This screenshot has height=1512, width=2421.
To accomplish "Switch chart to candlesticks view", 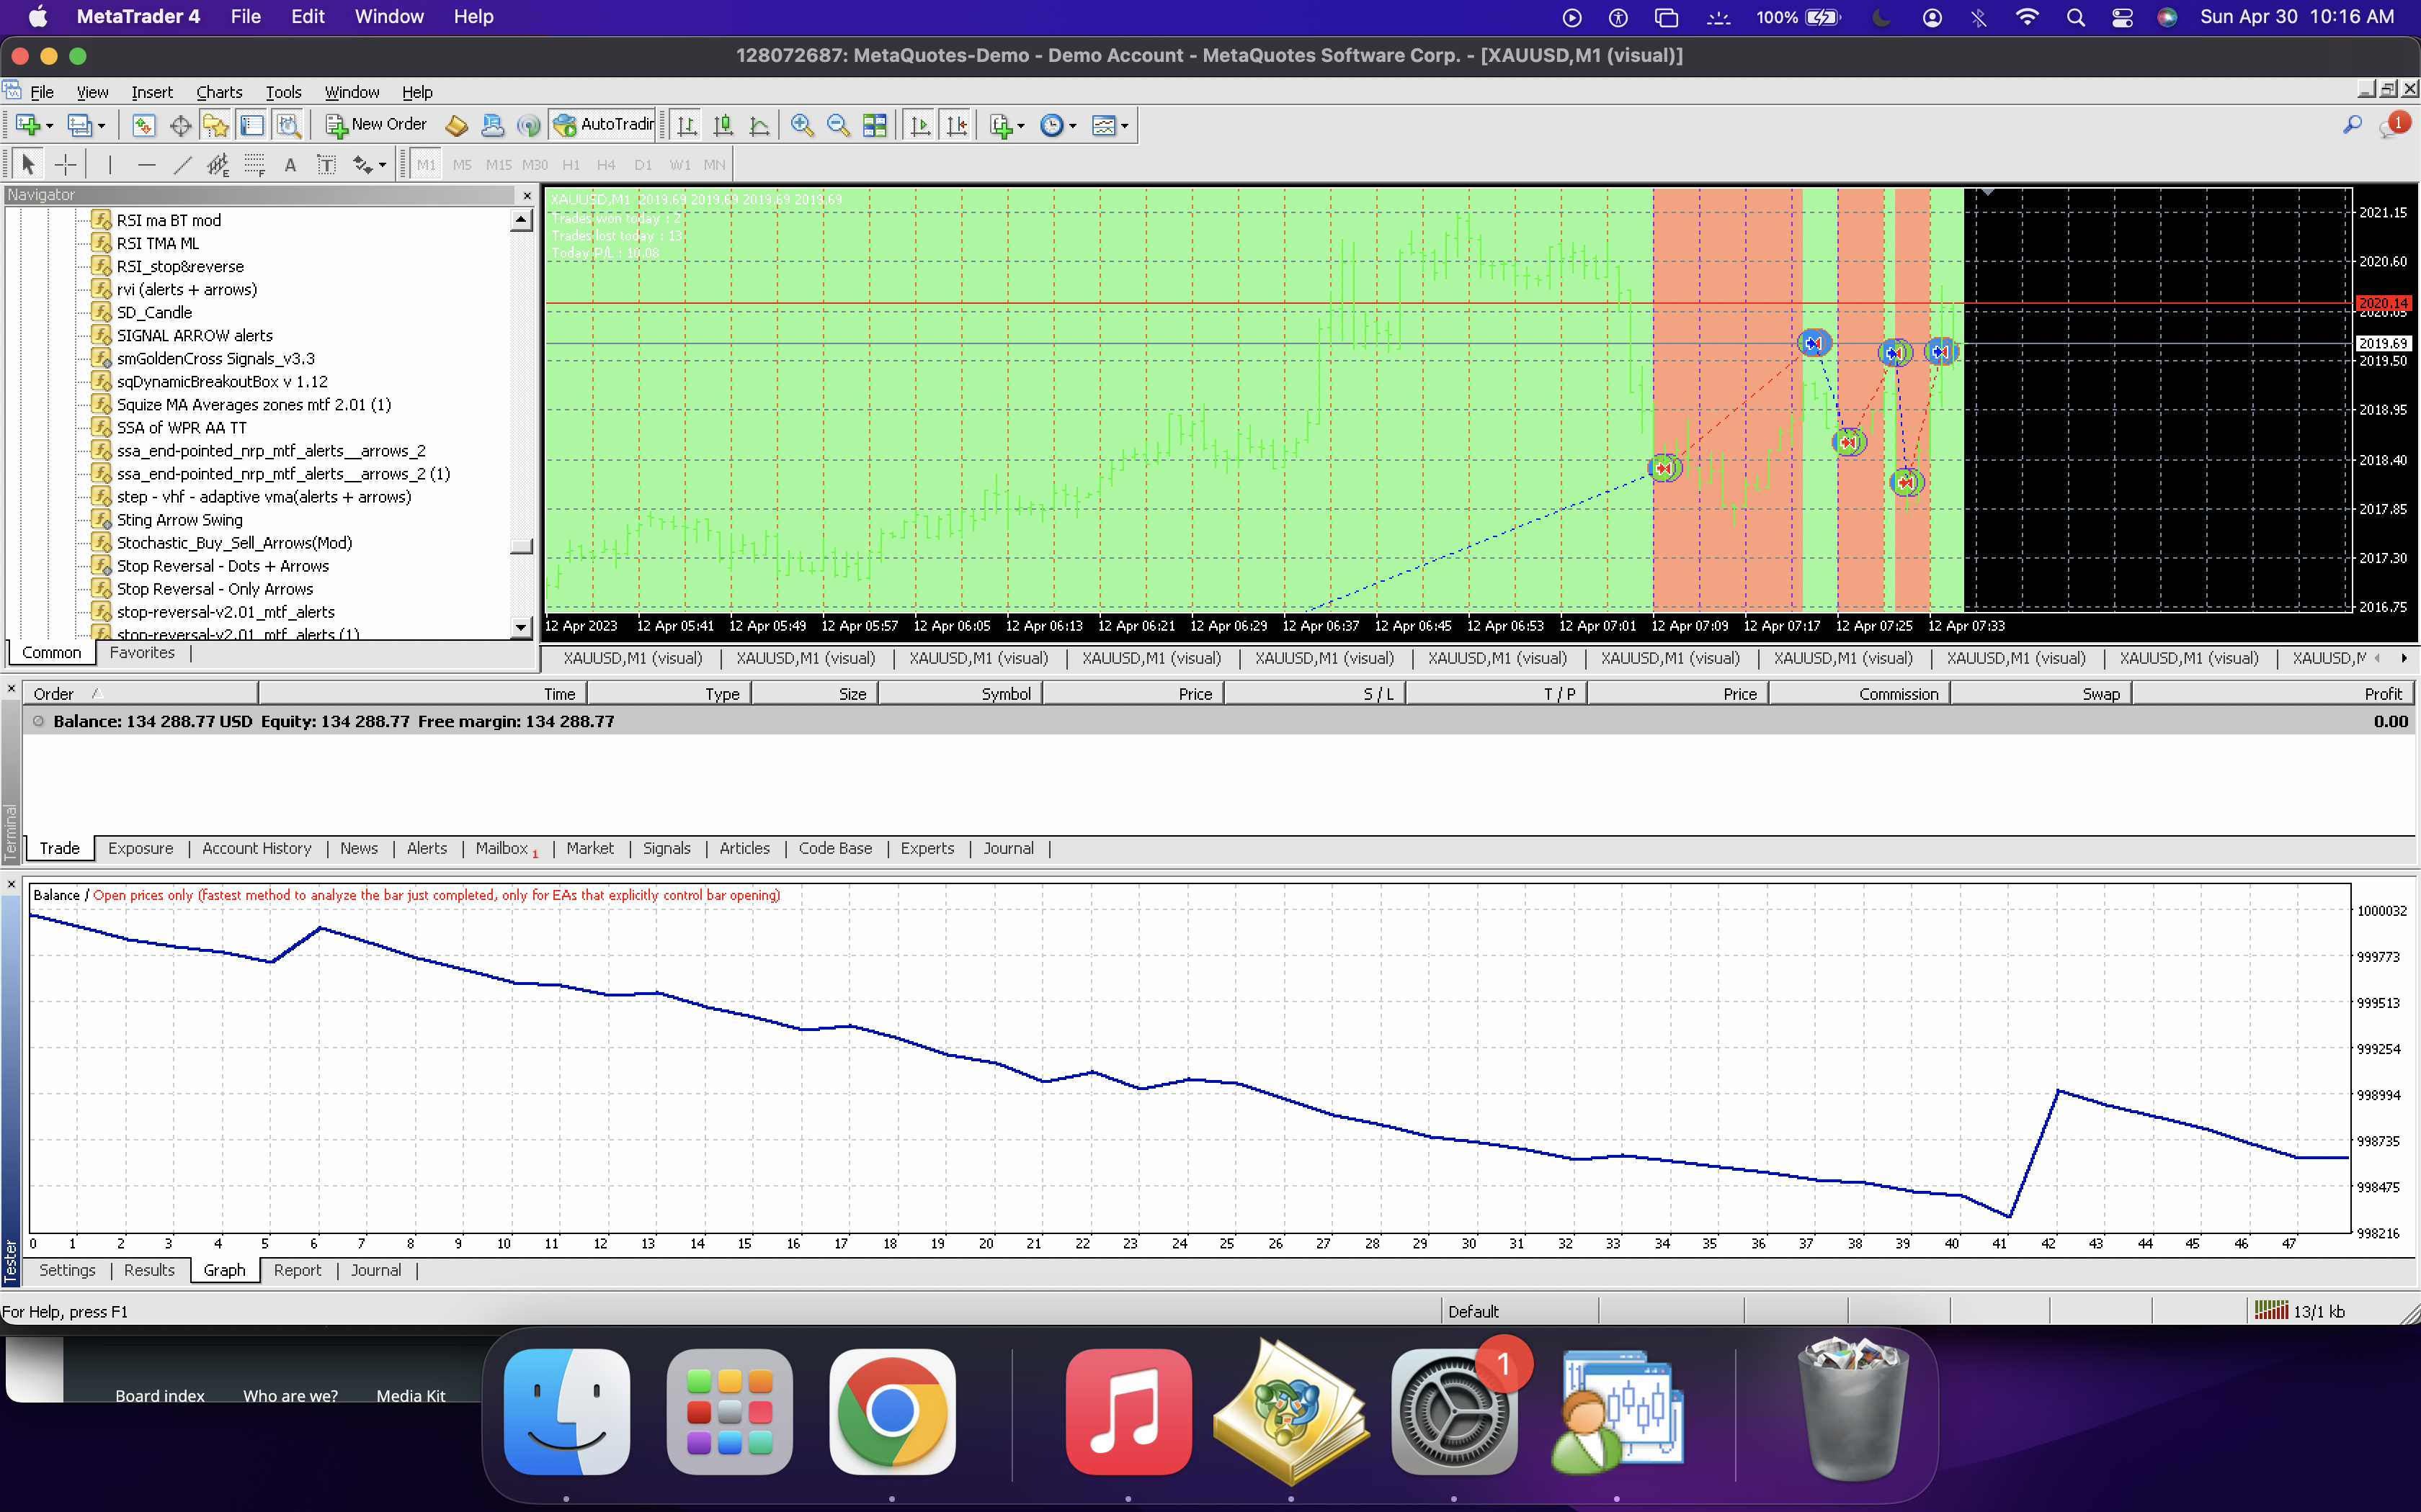I will pos(723,125).
